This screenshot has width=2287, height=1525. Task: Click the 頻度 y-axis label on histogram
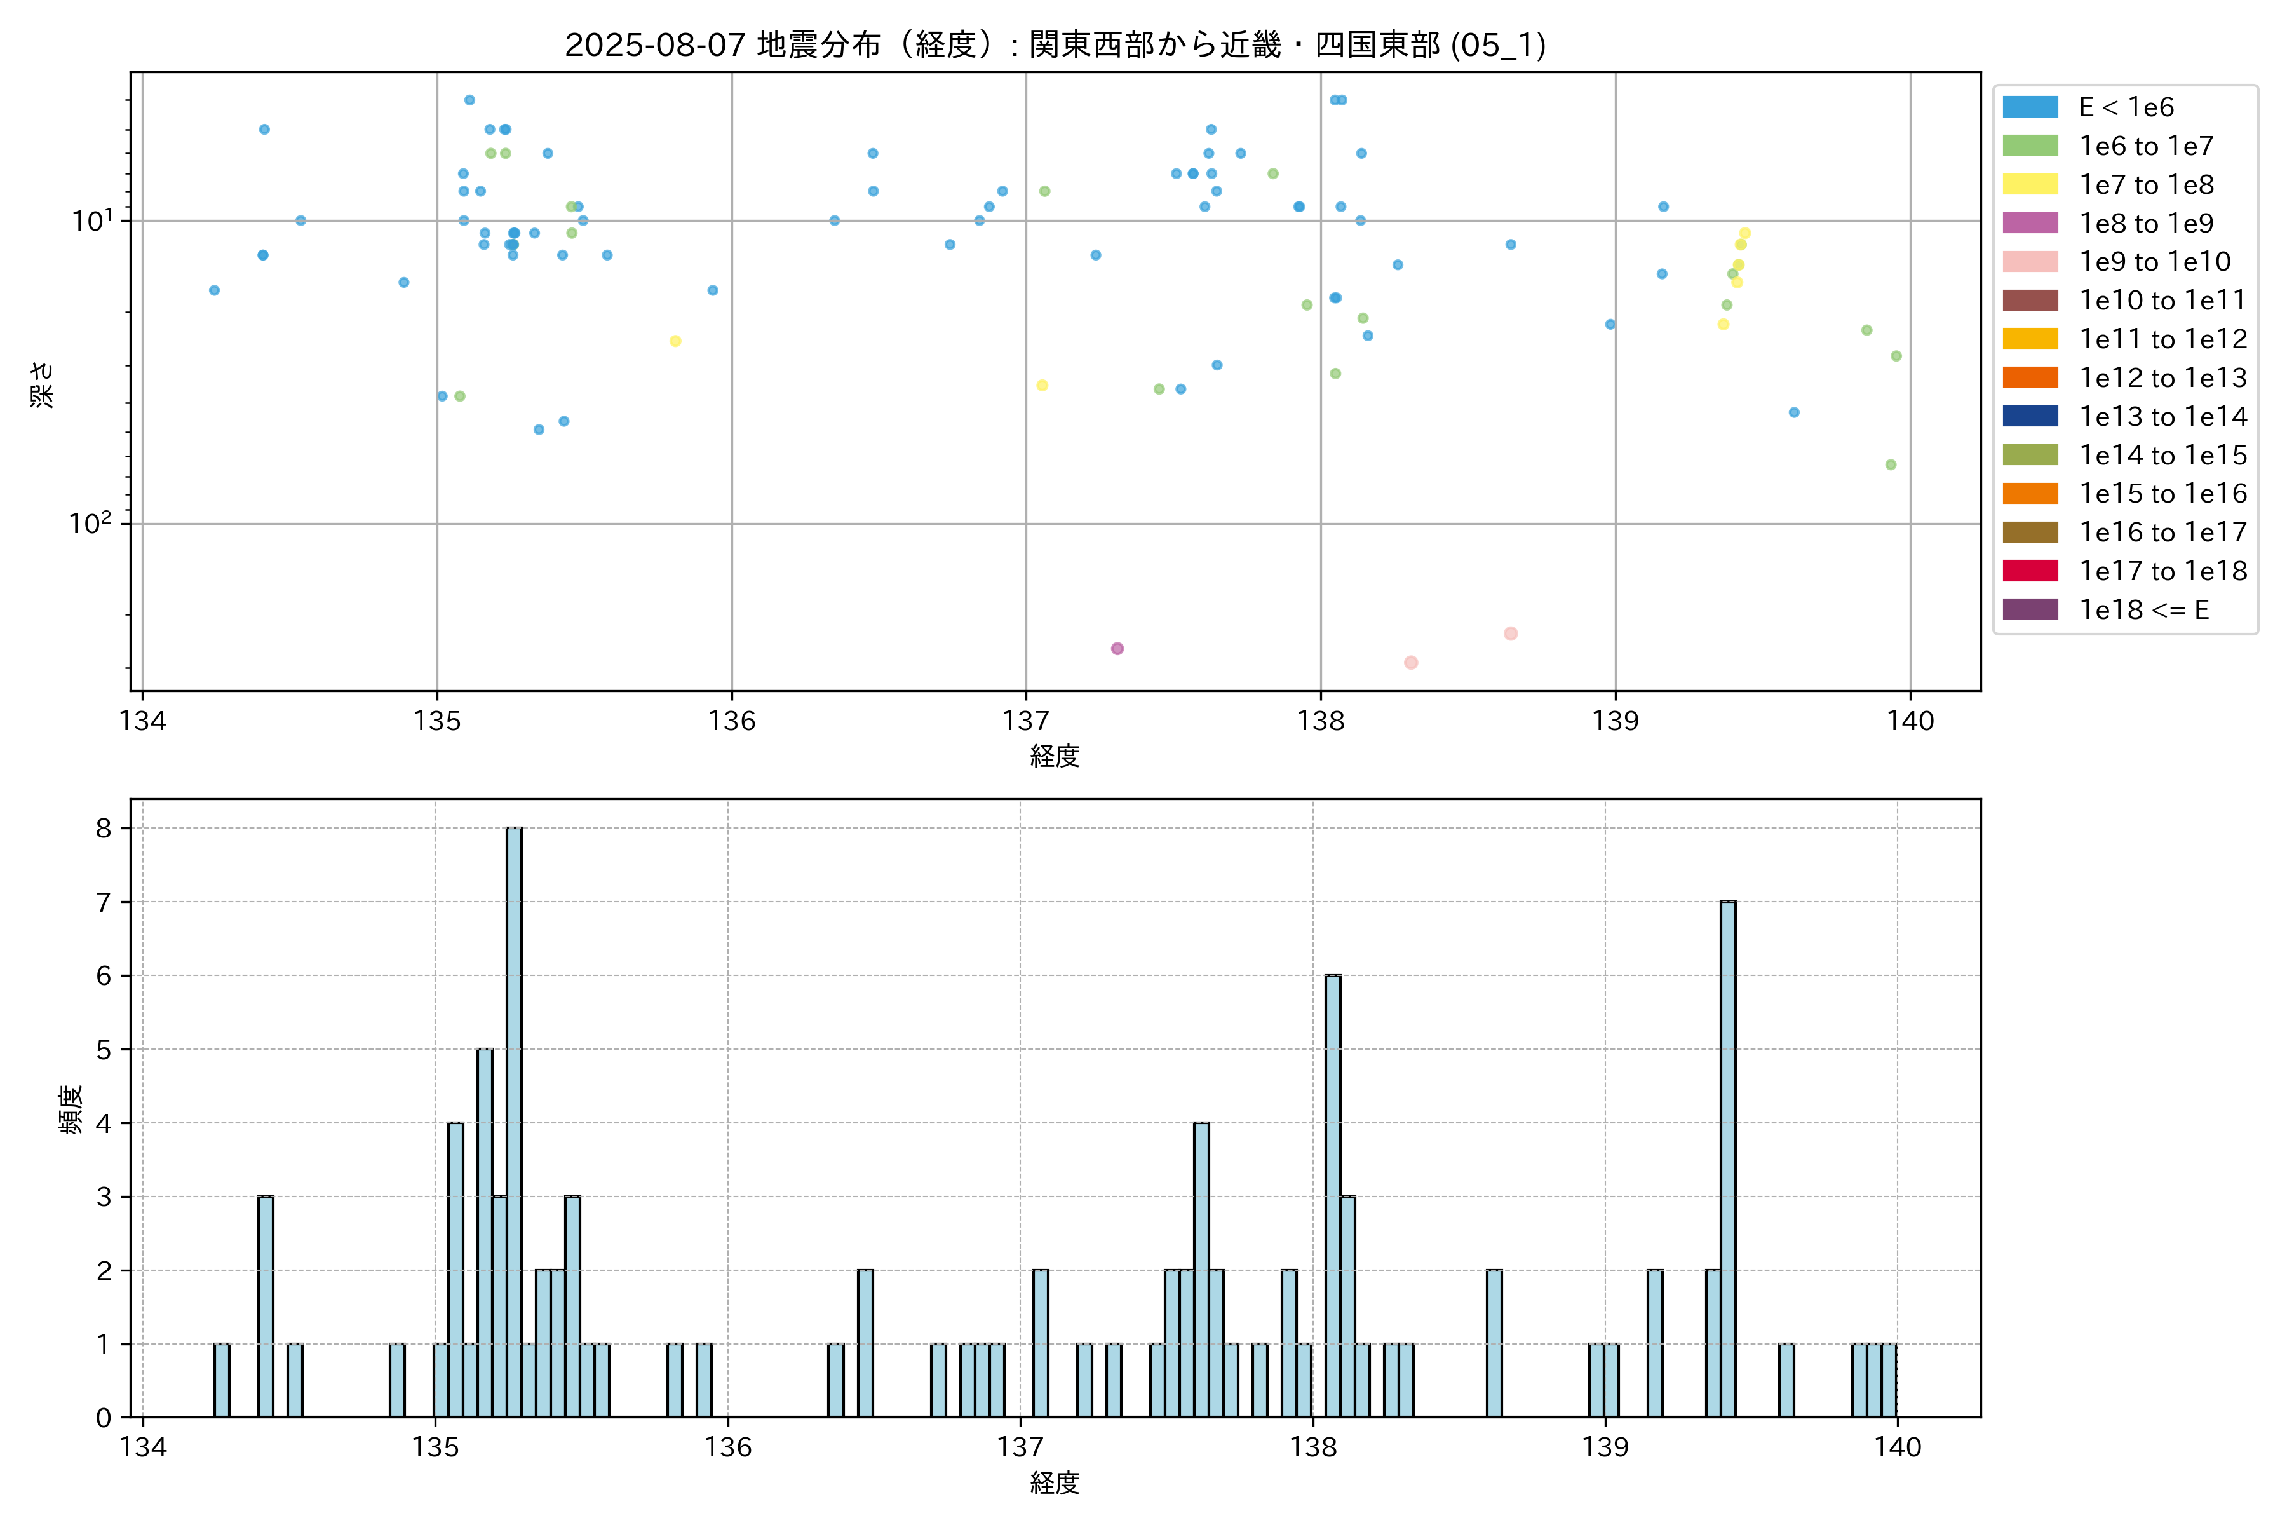[71, 1109]
